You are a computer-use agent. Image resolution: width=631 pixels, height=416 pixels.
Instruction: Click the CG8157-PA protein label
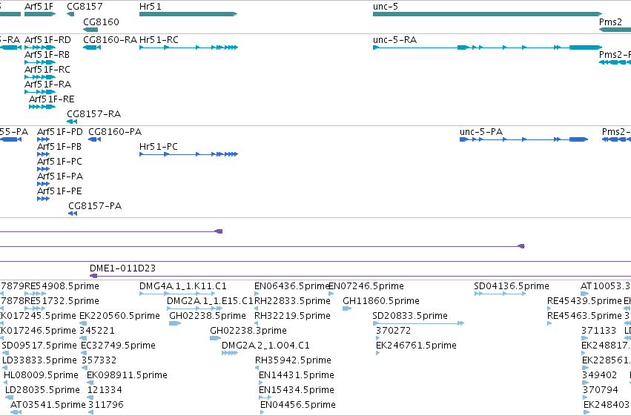pos(95,206)
